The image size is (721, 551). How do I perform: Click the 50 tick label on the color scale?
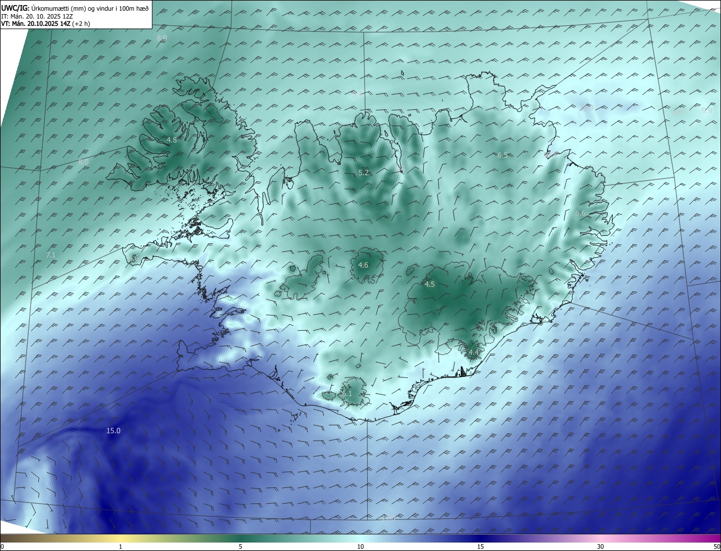716,546
